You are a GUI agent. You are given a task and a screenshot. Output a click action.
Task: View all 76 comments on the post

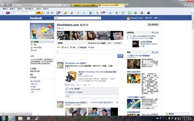point(75,92)
